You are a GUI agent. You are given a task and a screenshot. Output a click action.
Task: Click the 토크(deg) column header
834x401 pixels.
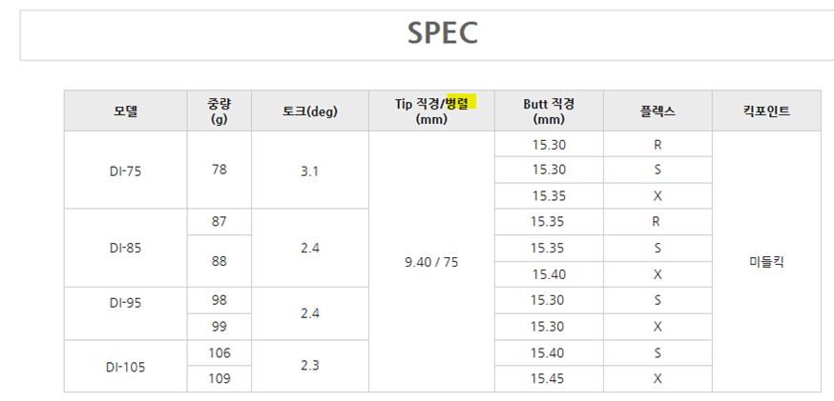coord(309,110)
